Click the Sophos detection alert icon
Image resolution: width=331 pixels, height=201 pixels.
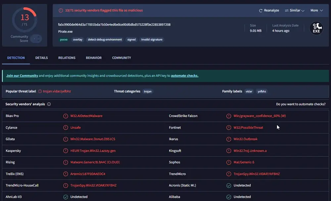(x=229, y=162)
